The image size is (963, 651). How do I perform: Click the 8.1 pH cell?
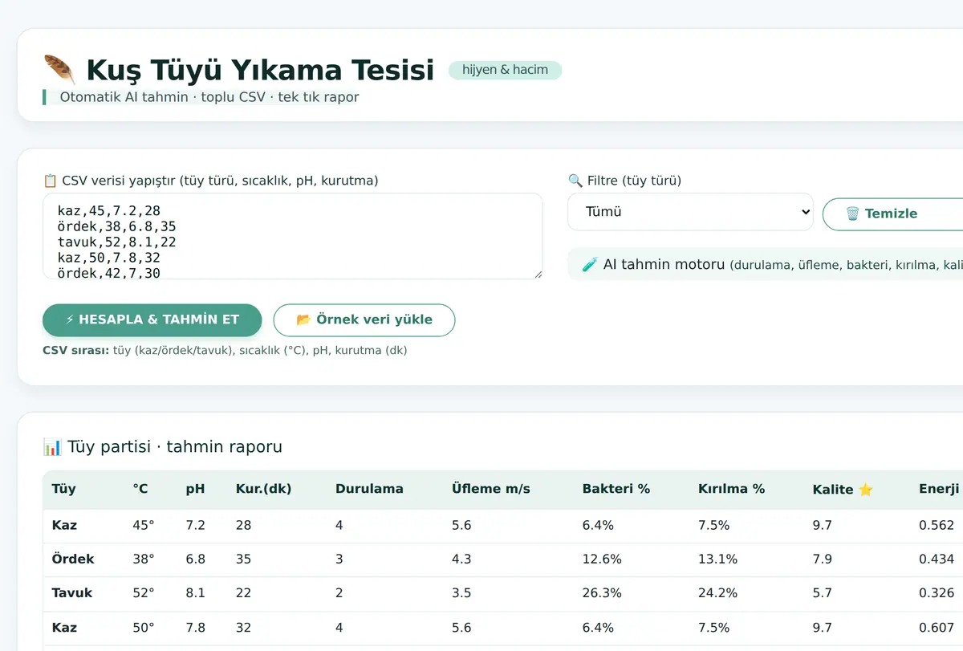pyautogui.click(x=195, y=593)
